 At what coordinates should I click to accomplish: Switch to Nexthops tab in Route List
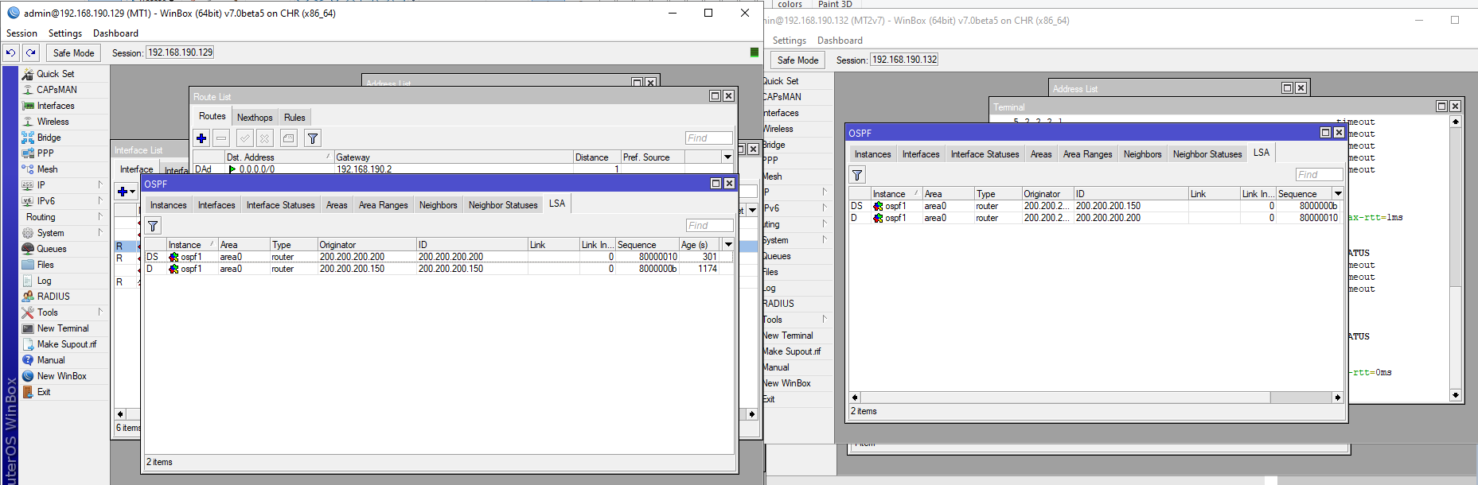[x=255, y=117]
